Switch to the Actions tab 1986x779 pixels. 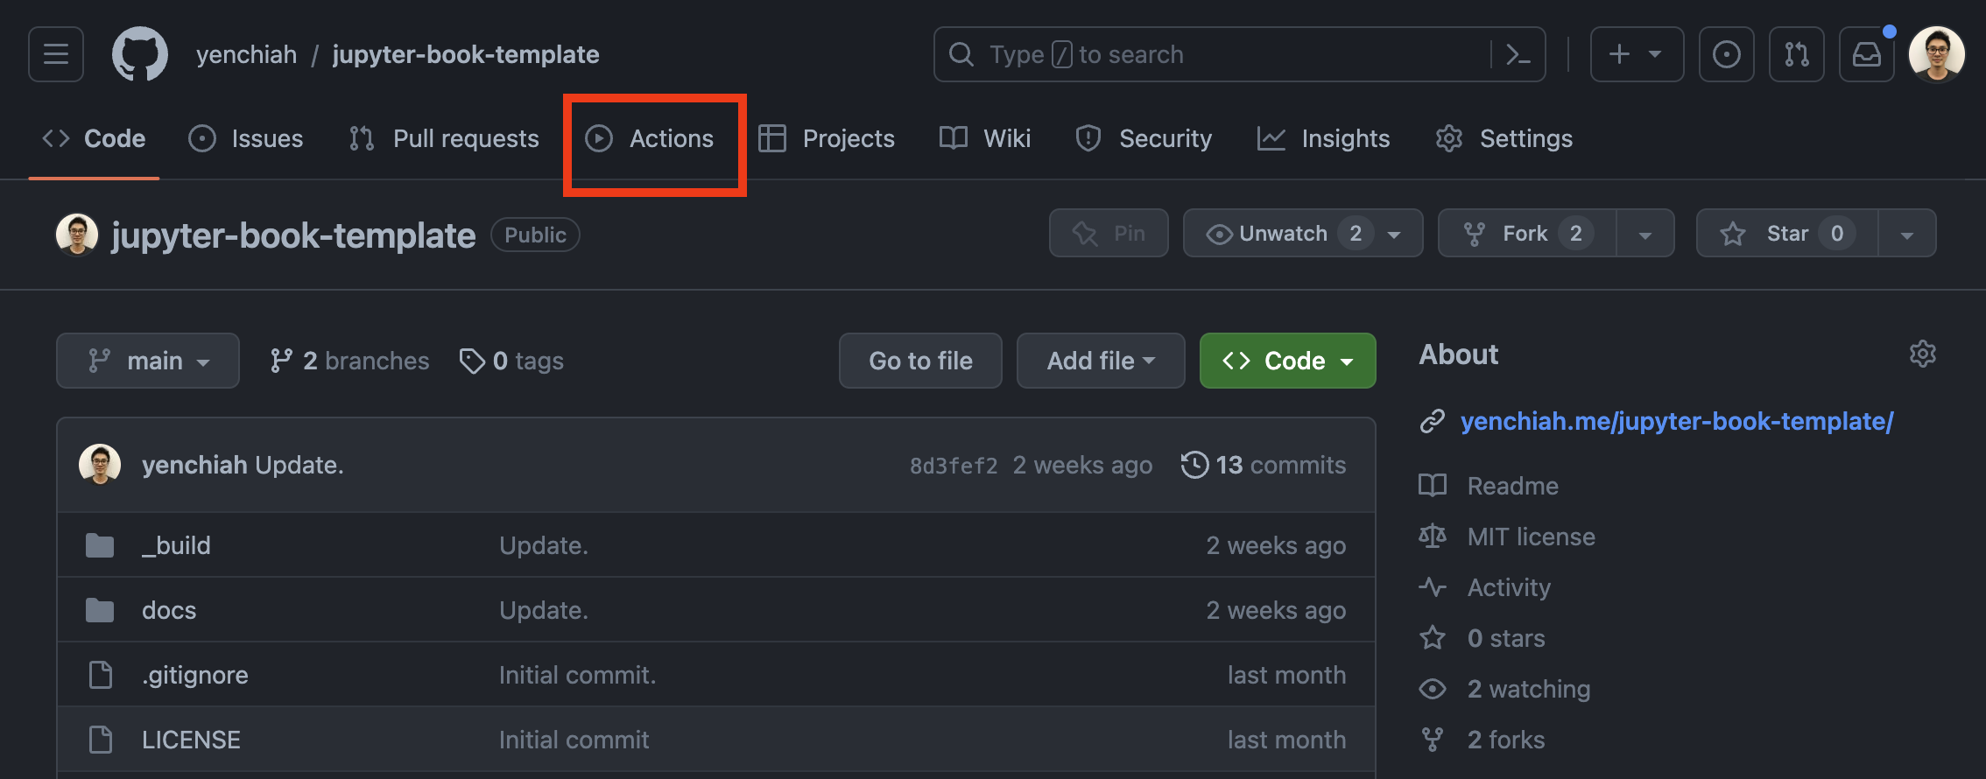654,138
